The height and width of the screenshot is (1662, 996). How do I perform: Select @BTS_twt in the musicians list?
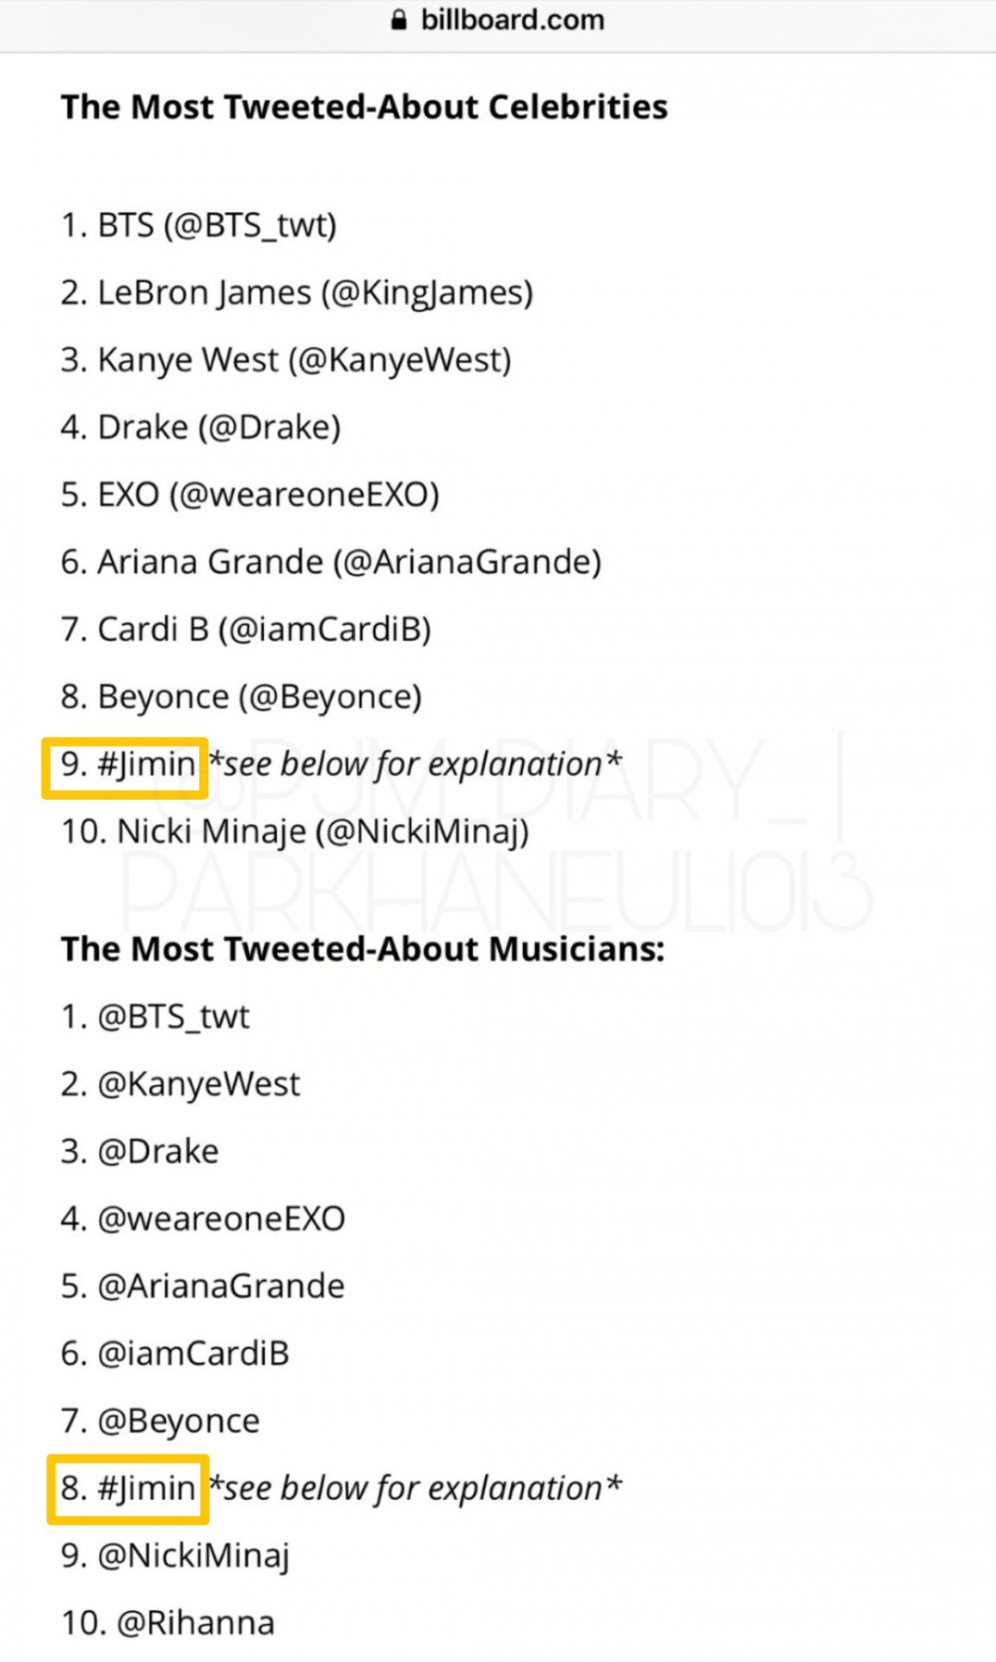tap(154, 1017)
